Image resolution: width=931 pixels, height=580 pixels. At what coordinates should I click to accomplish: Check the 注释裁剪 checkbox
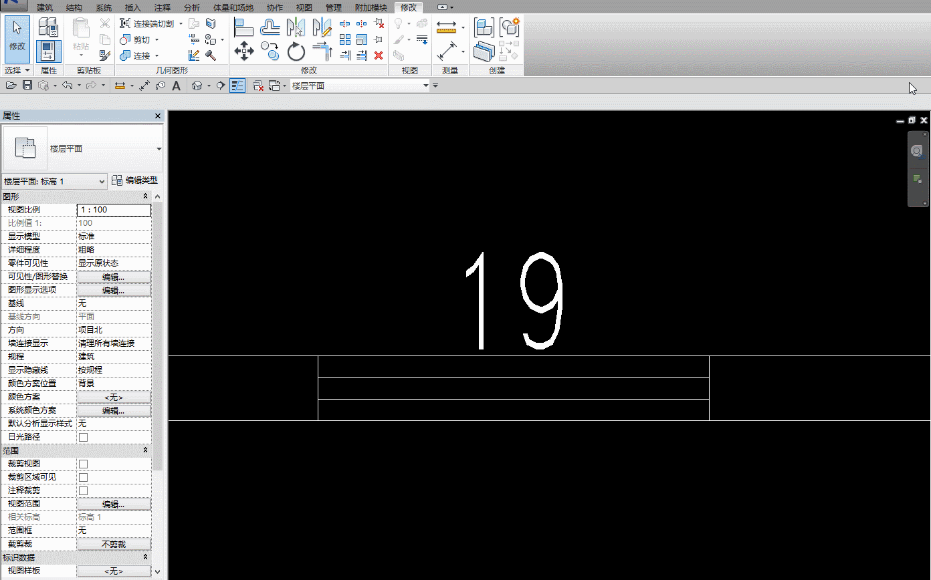click(84, 490)
